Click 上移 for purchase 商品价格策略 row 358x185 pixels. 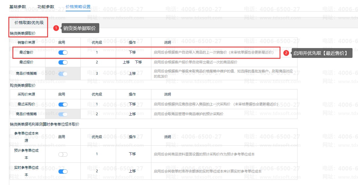132,114
